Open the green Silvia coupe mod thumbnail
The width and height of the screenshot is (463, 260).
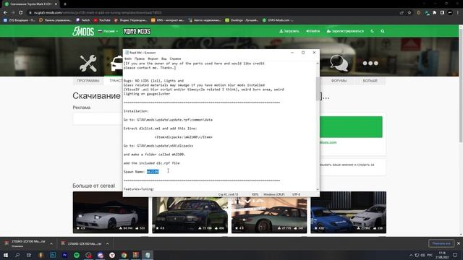pos(269,215)
